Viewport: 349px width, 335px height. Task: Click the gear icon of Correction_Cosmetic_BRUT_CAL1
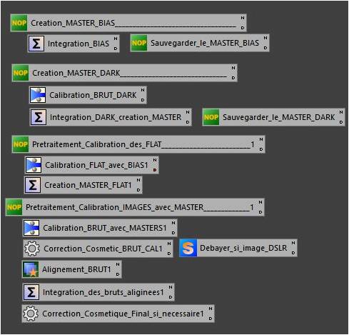pos(32,249)
